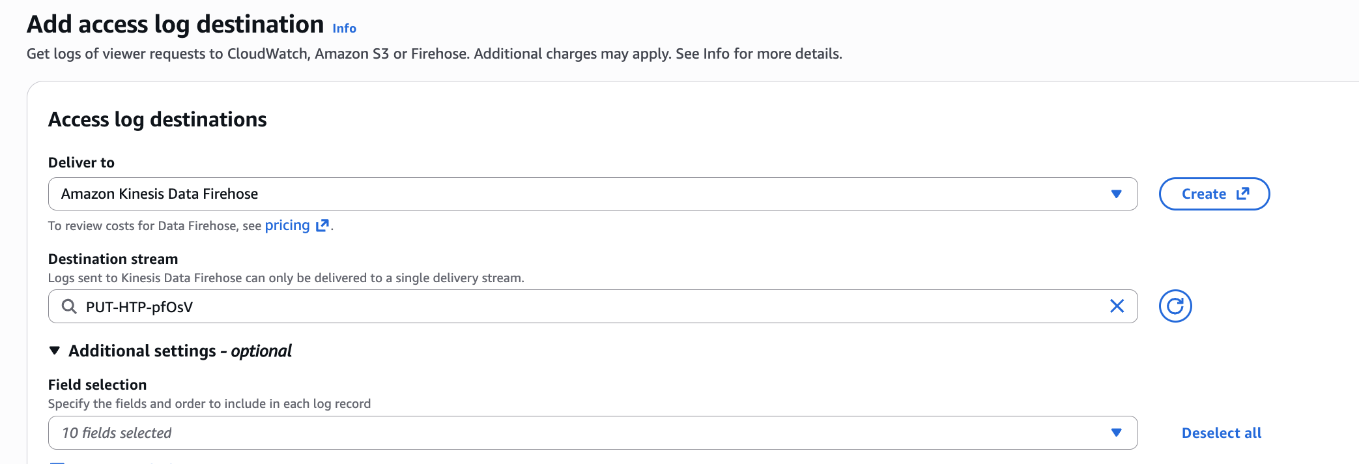Open the Deliver to destination selector

click(586, 194)
